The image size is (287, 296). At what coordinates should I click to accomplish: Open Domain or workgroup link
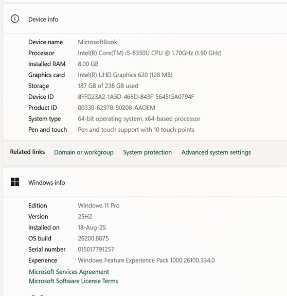[x=84, y=152]
